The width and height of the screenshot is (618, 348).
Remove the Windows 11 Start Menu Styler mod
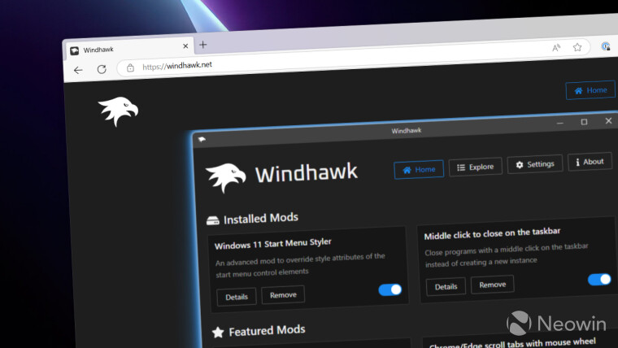(283, 295)
